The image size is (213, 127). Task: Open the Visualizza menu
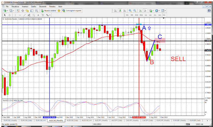pos(15,7)
